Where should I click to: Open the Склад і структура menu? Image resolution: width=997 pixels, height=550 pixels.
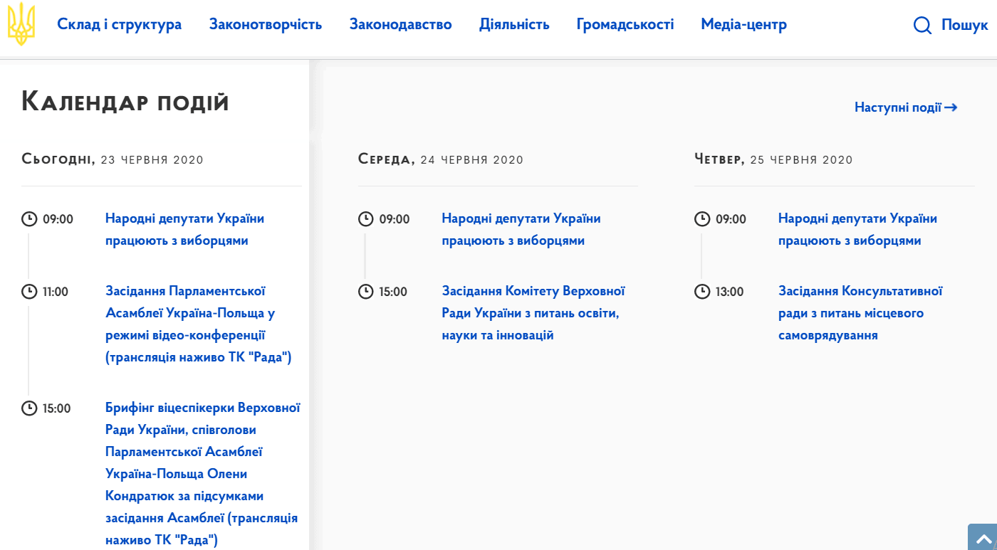(119, 25)
